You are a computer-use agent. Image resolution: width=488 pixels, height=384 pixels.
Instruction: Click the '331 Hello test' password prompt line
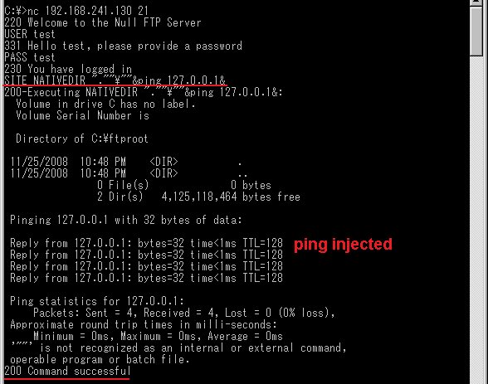pos(123,46)
